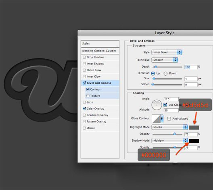Click the gray highlight color swatch
213x190 pixels.
(x=194, y=127)
